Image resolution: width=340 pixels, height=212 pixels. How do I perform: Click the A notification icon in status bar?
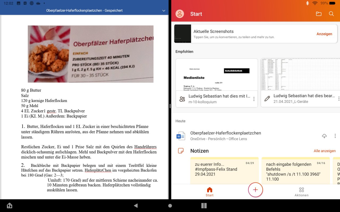pyautogui.click(x=25, y=3)
